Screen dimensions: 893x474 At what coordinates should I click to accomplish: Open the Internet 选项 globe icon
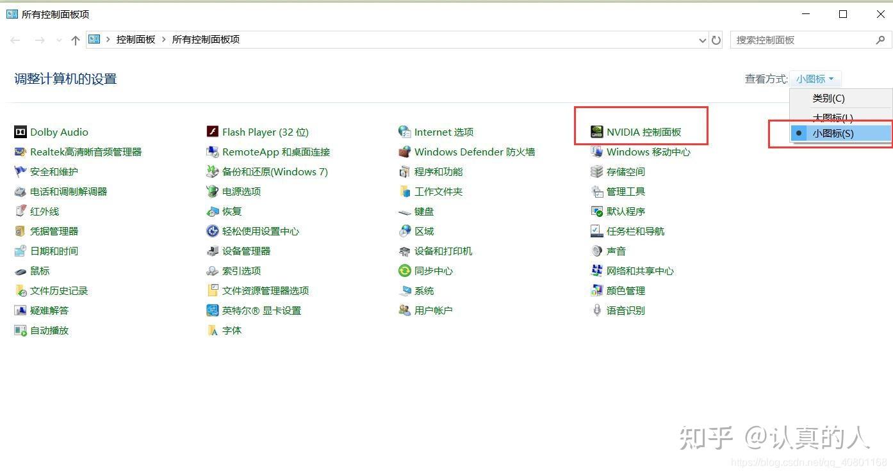click(404, 132)
